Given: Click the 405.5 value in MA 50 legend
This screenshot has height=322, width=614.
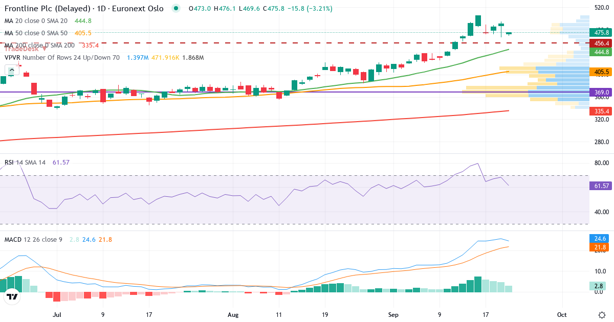Looking at the screenshot, I should 83,33.
